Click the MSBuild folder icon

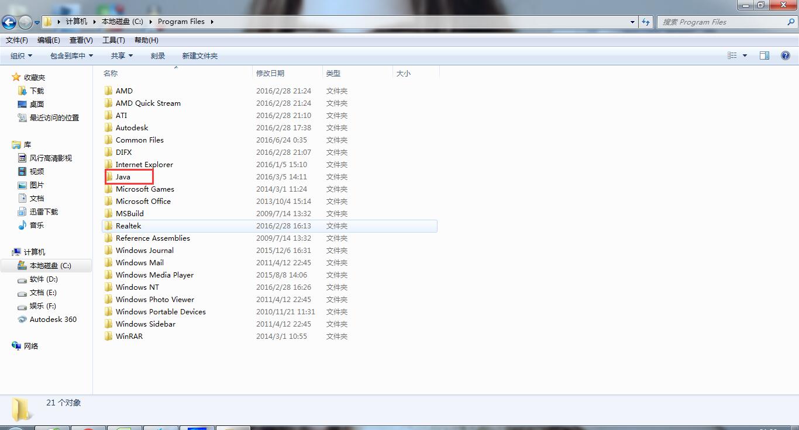(x=108, y=213)
